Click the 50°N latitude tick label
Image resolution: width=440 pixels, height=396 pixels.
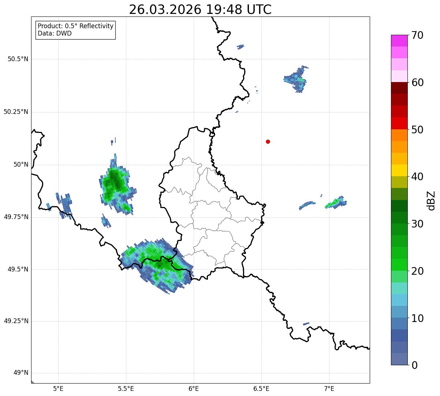(20, 164)
